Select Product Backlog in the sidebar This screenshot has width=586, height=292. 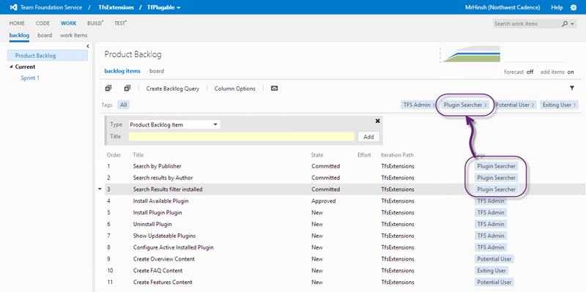tap(48, 56)
